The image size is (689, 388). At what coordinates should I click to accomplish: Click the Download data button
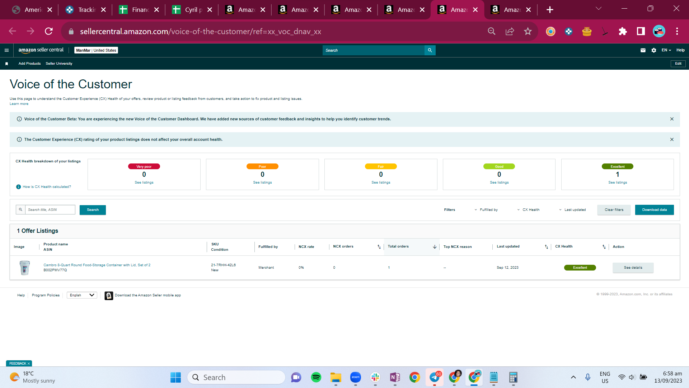tap(654, 210)
